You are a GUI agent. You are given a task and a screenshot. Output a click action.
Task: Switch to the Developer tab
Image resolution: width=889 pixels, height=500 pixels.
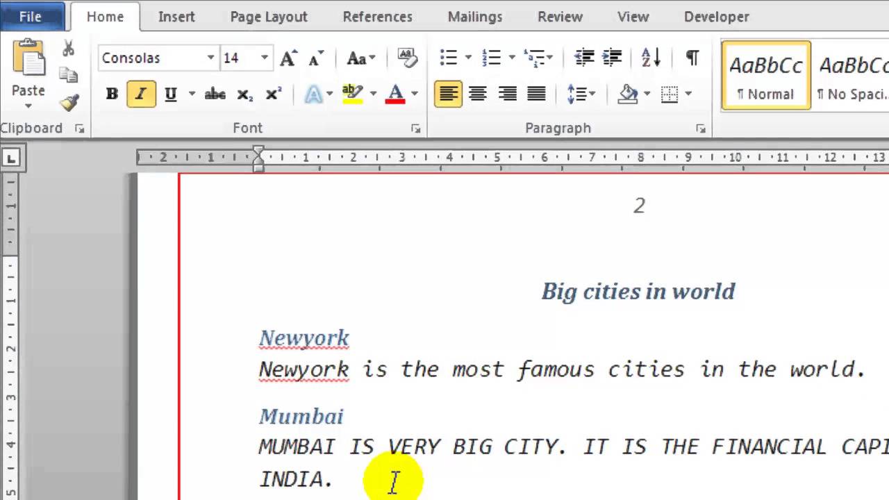(717, 17)
